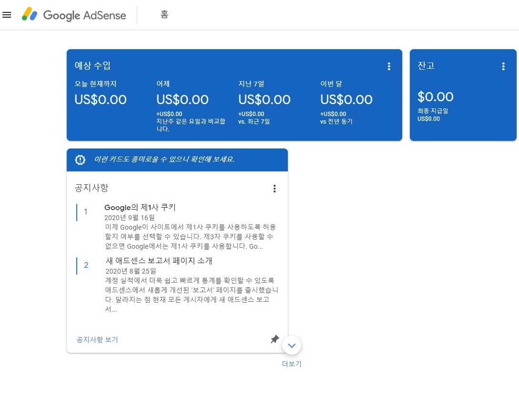Click the alert badge icon in banner

80,159
